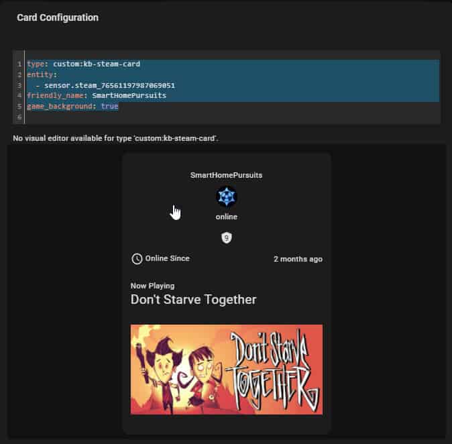Click the 'Now Playing' label

click(x=152, y=286)
